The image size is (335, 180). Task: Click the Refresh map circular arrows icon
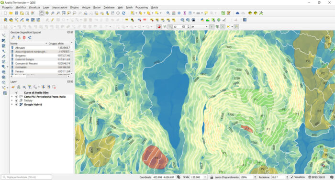point(123,13)
